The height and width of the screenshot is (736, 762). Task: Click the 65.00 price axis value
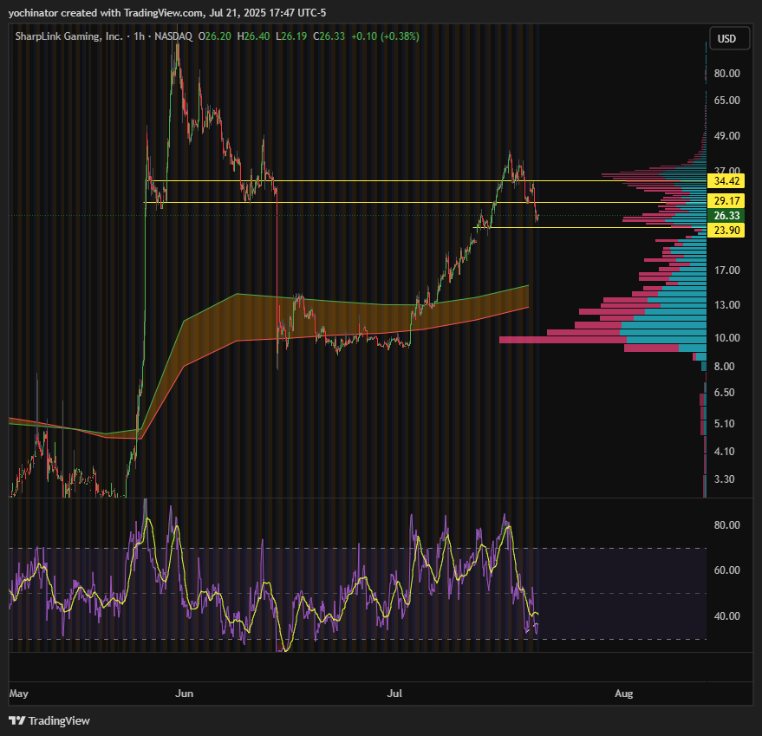point(727,101)
